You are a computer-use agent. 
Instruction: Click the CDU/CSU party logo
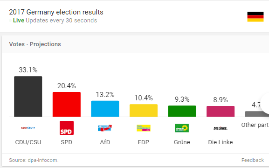click(x=28, y=128)
